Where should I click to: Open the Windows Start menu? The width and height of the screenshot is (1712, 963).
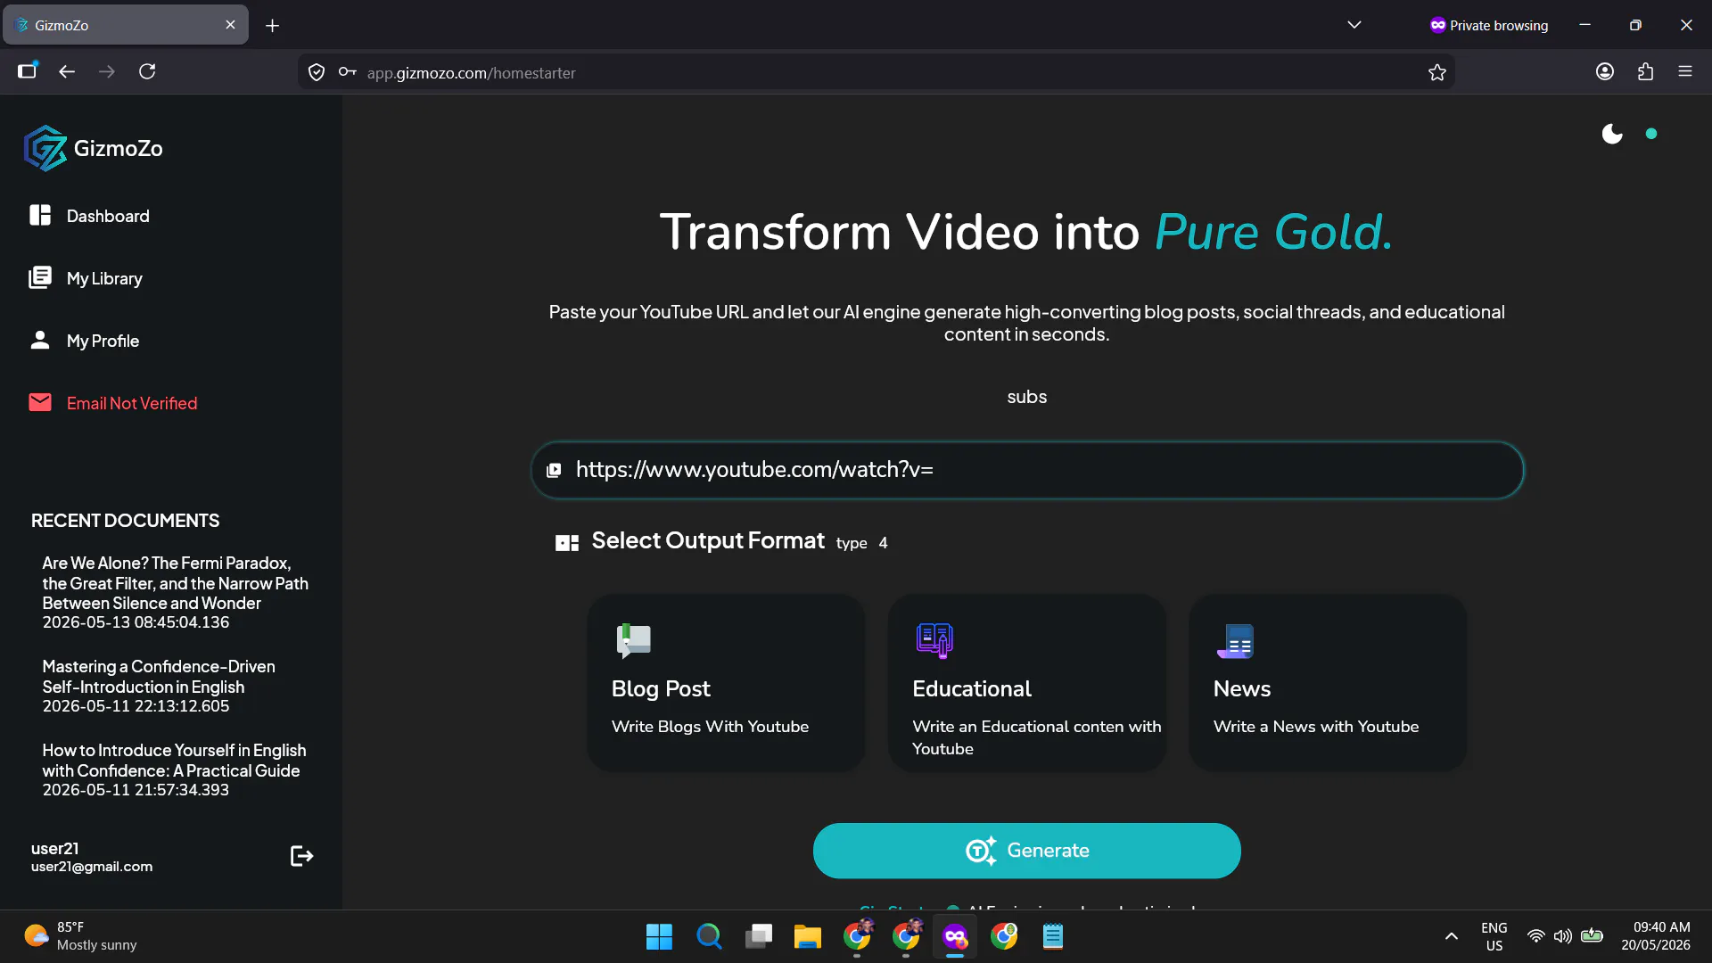659,936
